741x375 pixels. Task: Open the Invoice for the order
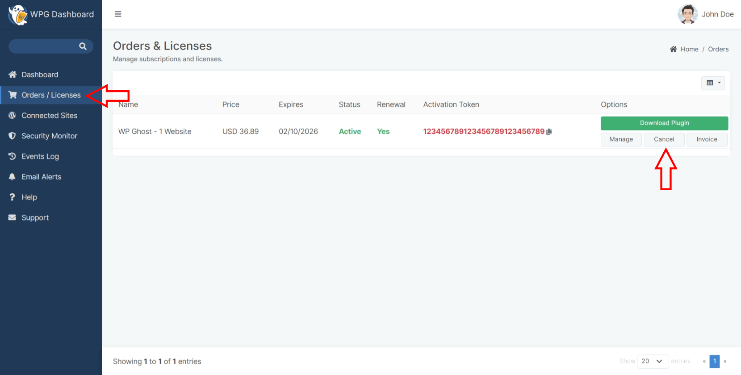707,139
